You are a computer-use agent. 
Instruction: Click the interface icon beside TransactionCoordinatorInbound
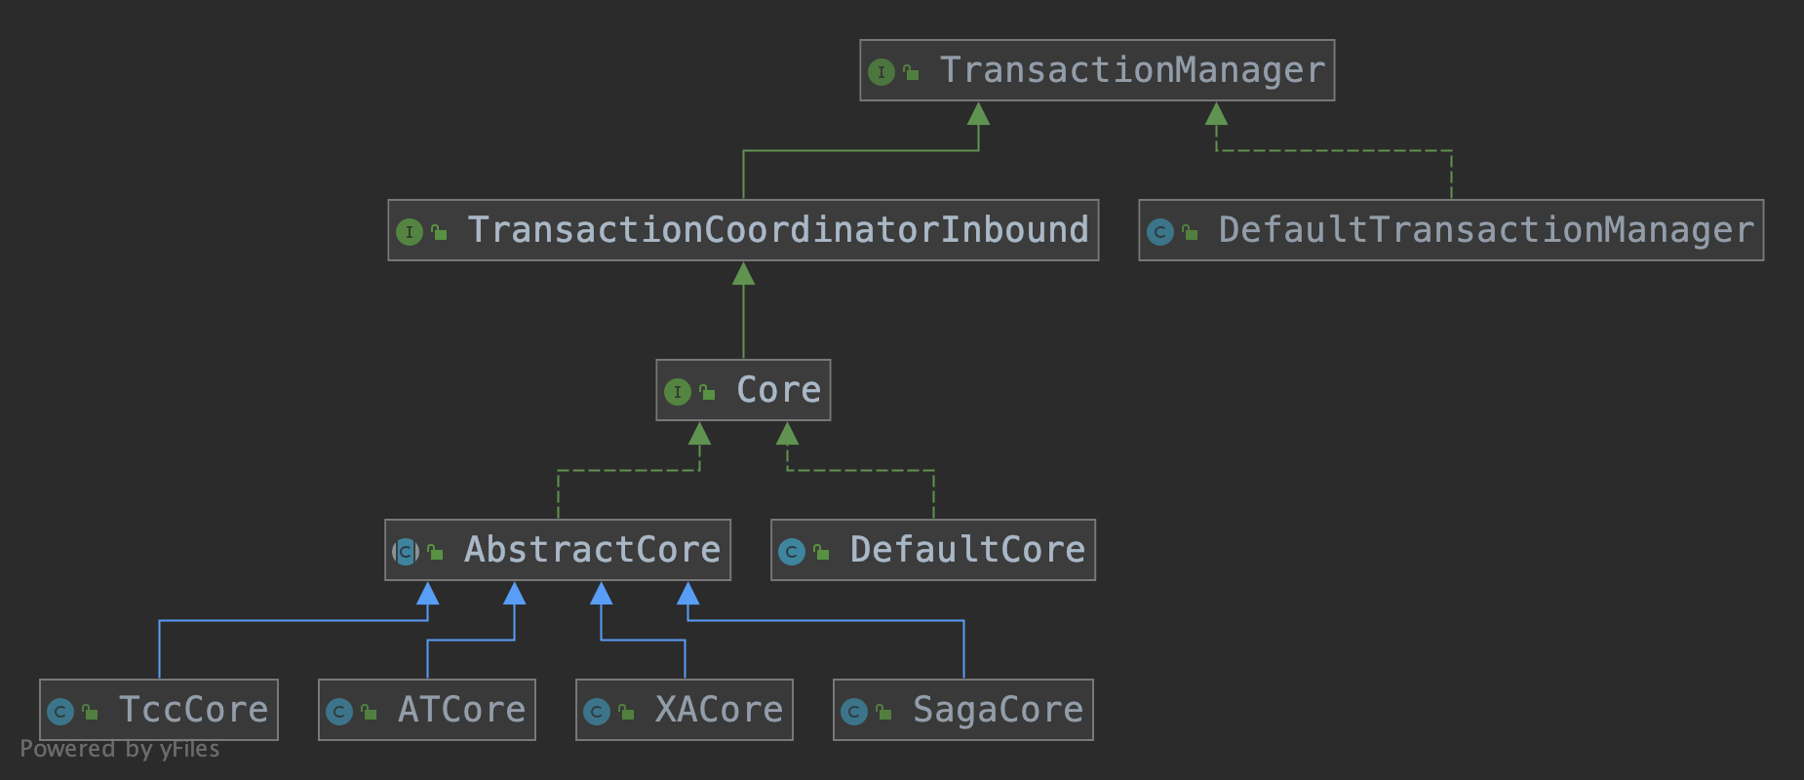[x=409, y=232]
